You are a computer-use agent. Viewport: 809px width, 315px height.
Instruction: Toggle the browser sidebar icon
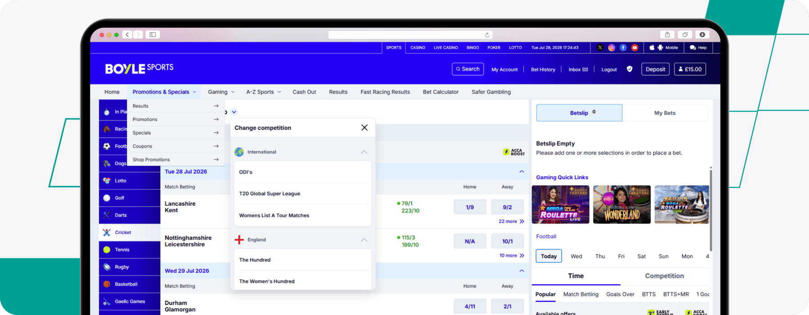click(x=153, y=35)
